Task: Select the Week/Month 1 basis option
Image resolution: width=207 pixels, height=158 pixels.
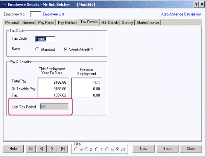Action: click(65, 50)
